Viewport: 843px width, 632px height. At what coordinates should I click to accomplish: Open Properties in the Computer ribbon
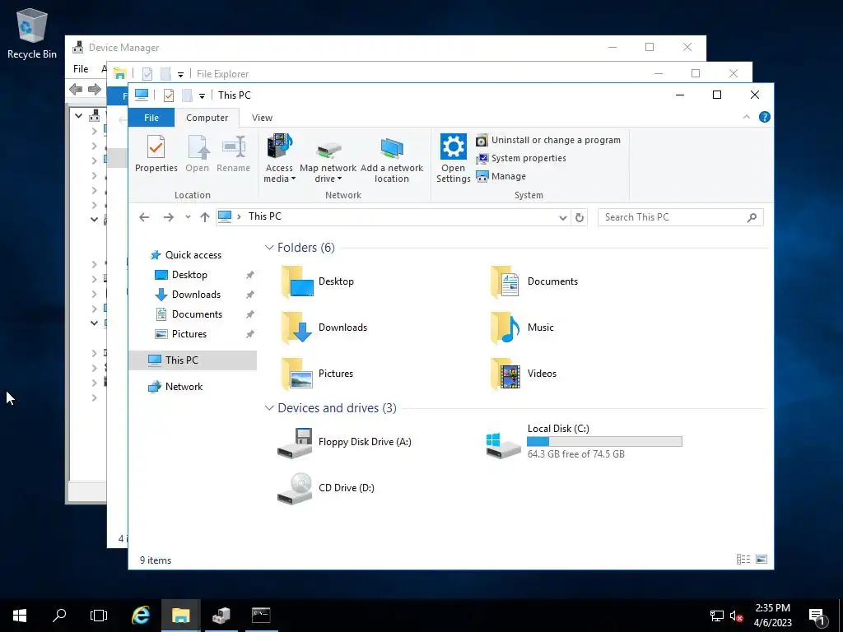click(x=156, y=154)
